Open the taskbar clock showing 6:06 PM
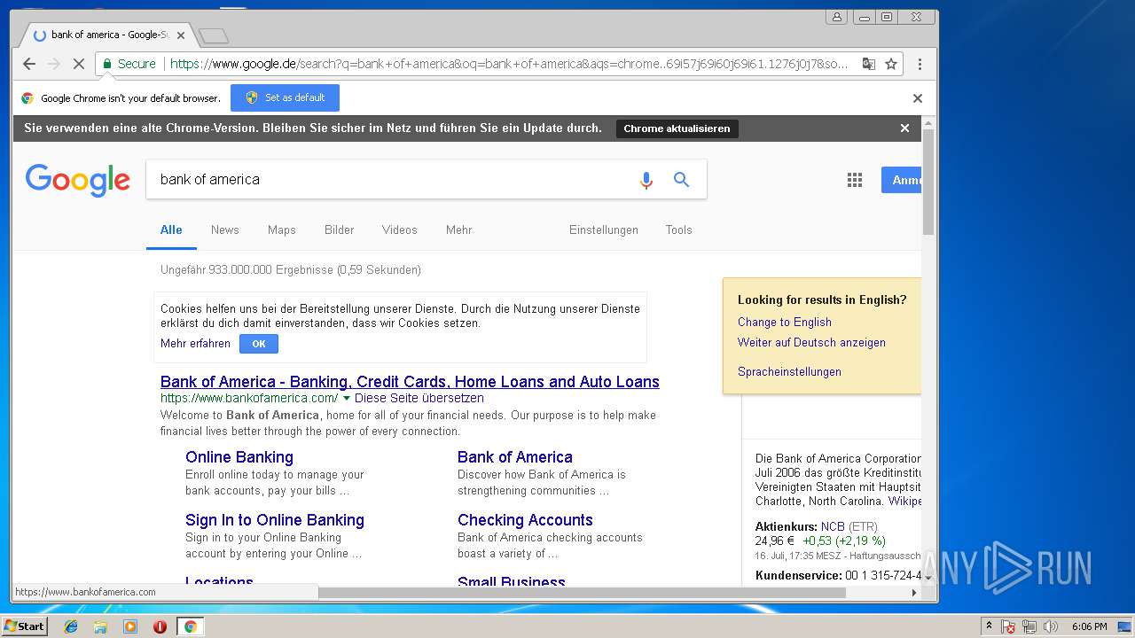 [x=1089, y=626]
